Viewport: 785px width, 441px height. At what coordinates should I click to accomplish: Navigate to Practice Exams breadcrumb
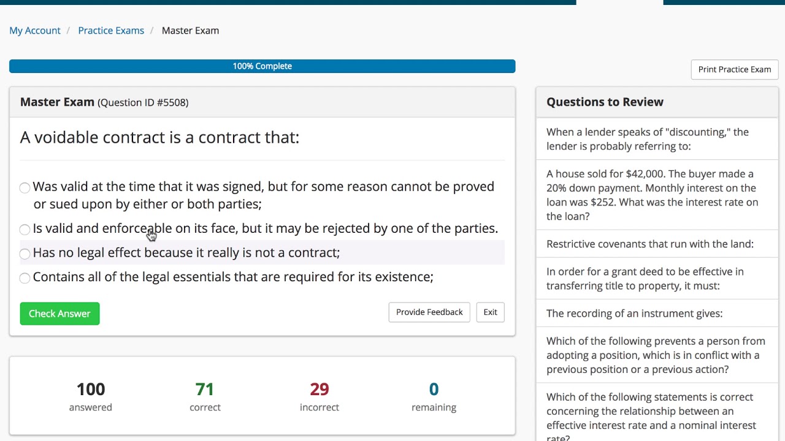point(111,31)
